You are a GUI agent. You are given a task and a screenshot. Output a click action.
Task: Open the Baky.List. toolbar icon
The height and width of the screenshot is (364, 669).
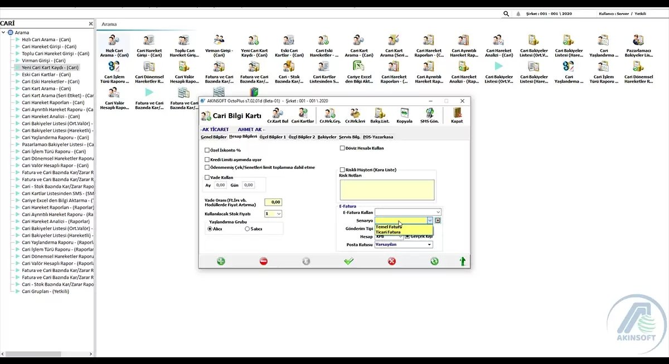point(379,115)
